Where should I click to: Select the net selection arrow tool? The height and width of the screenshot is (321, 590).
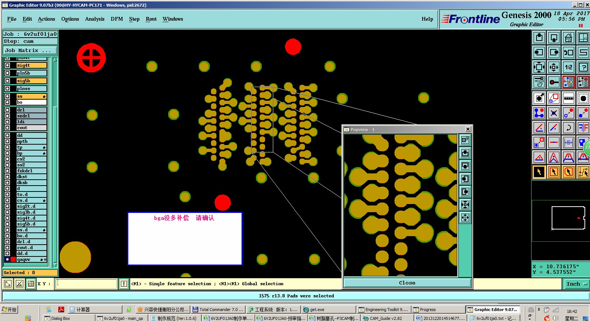(x=583, y=172)
